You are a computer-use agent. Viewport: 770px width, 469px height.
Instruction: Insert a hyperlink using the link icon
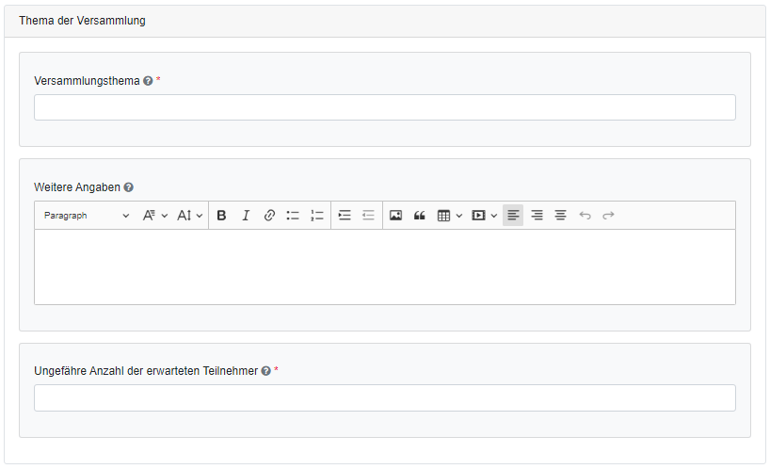[x=269, y=216]
